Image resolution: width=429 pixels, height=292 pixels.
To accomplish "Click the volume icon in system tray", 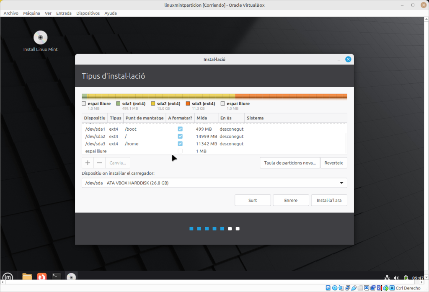I will (x=396, y=277).
